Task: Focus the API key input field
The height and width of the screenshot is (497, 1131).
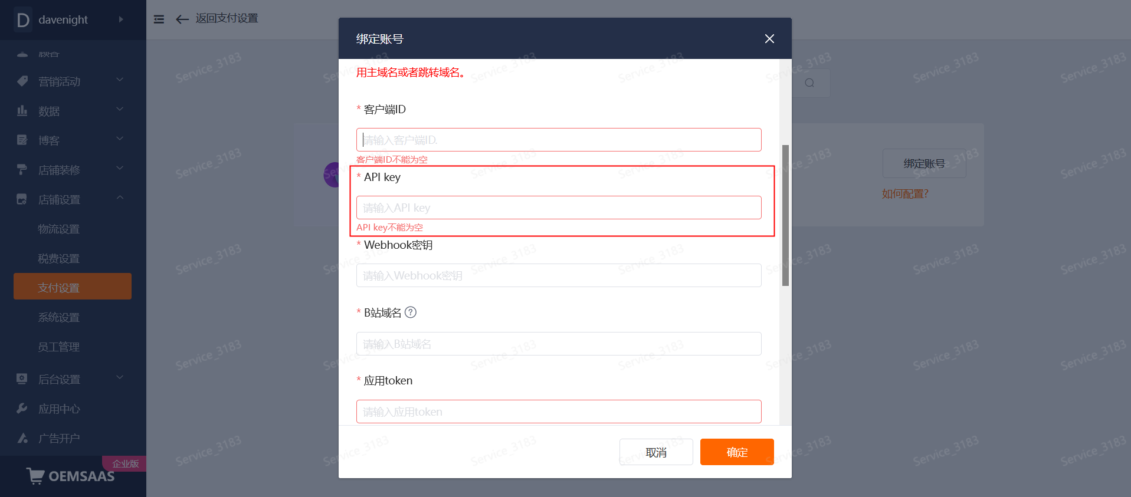Action: (x=559, y=208)
